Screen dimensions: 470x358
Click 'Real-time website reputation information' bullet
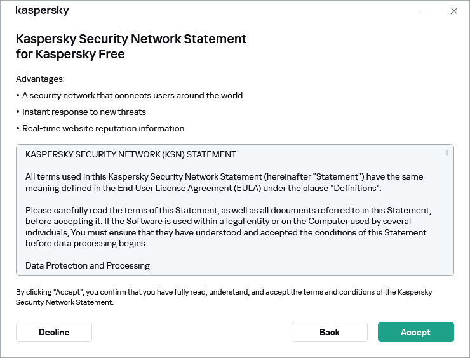pyautogui.click(x=103, y=129)
